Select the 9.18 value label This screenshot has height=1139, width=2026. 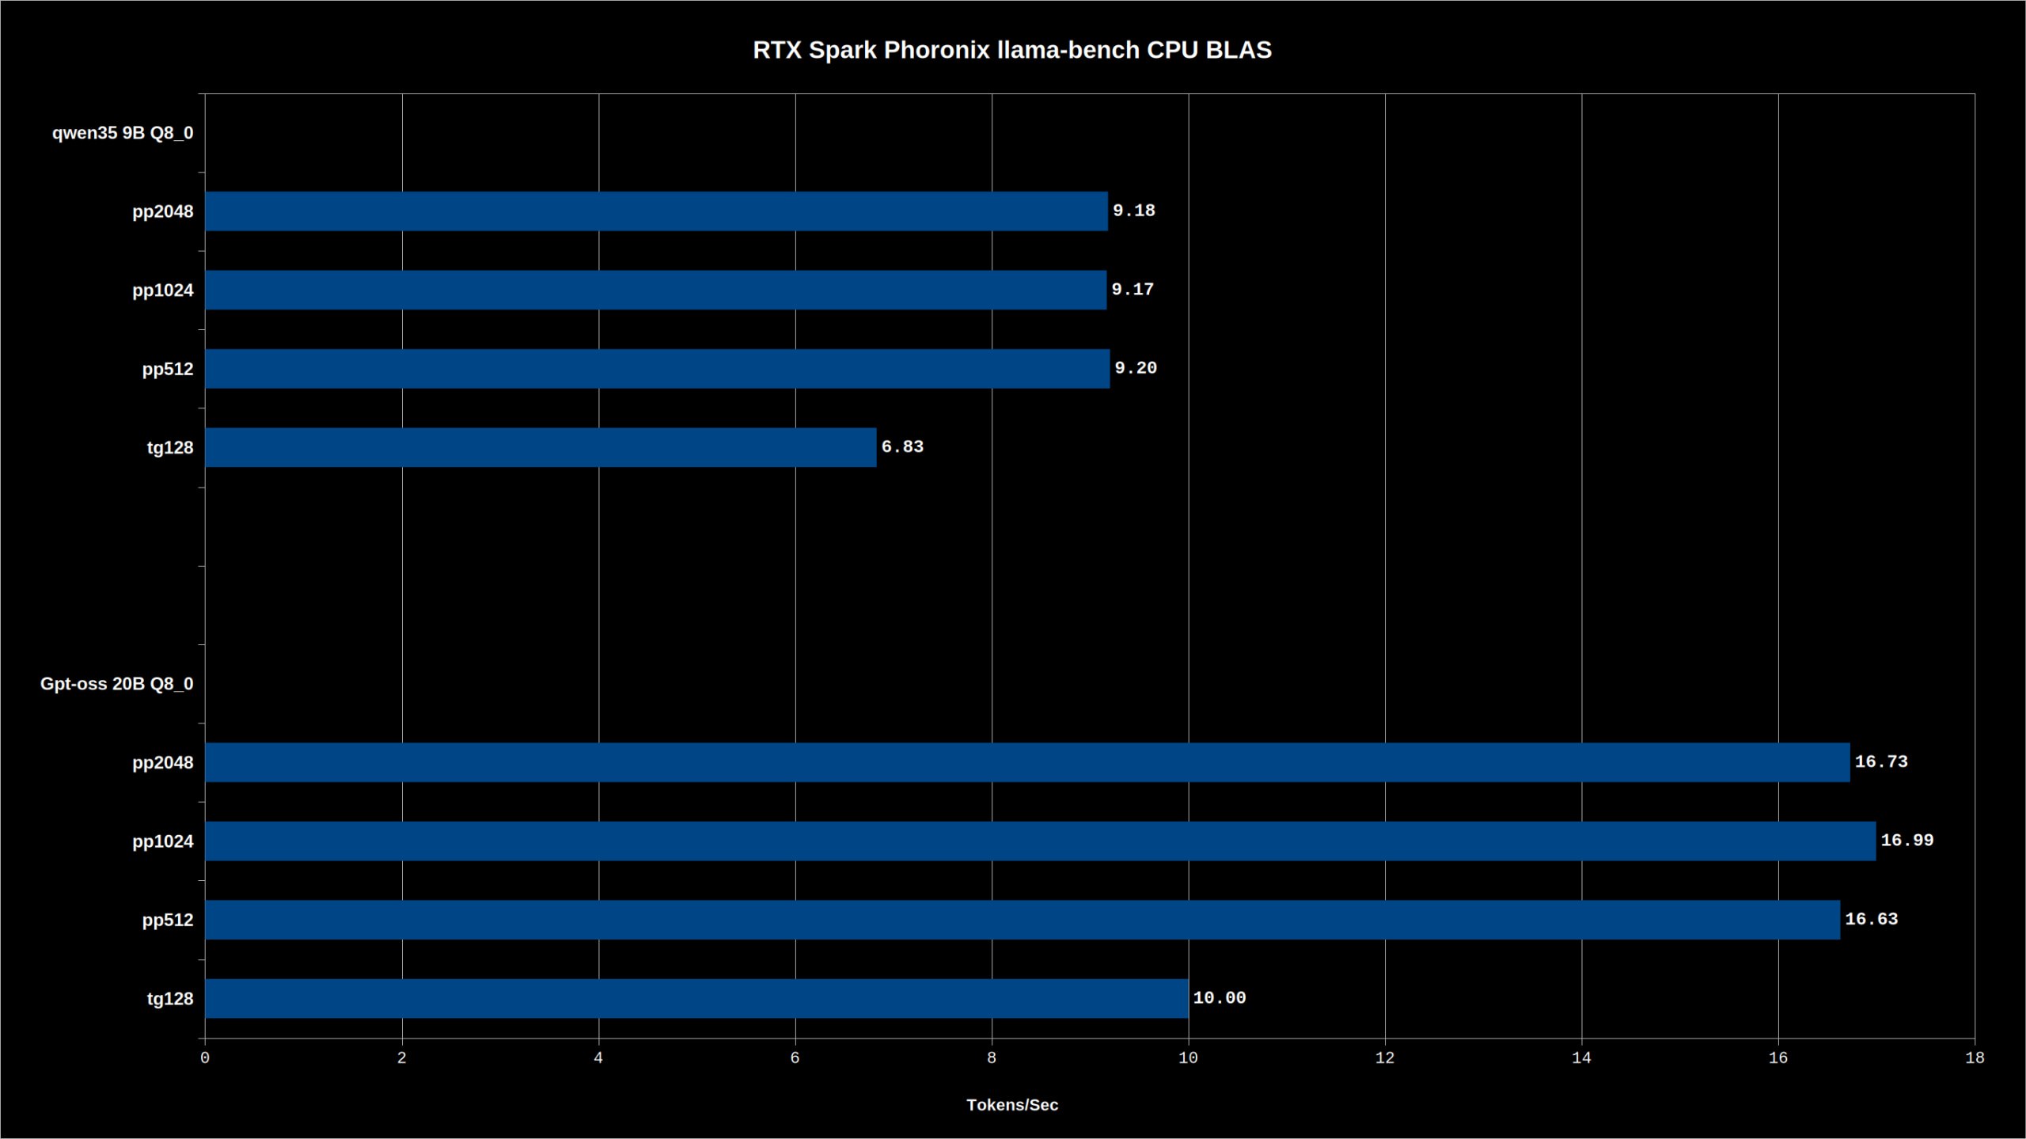[x=1134, y=211]
